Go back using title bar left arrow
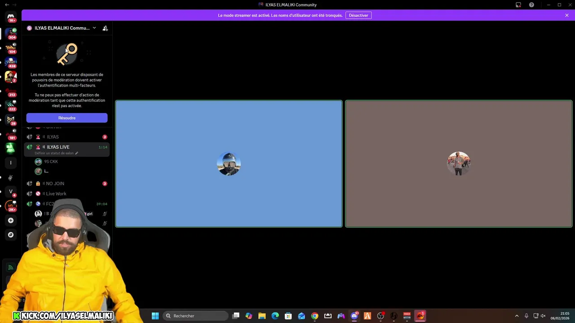This screenshot has width=575, height=323. coord(7,4)
